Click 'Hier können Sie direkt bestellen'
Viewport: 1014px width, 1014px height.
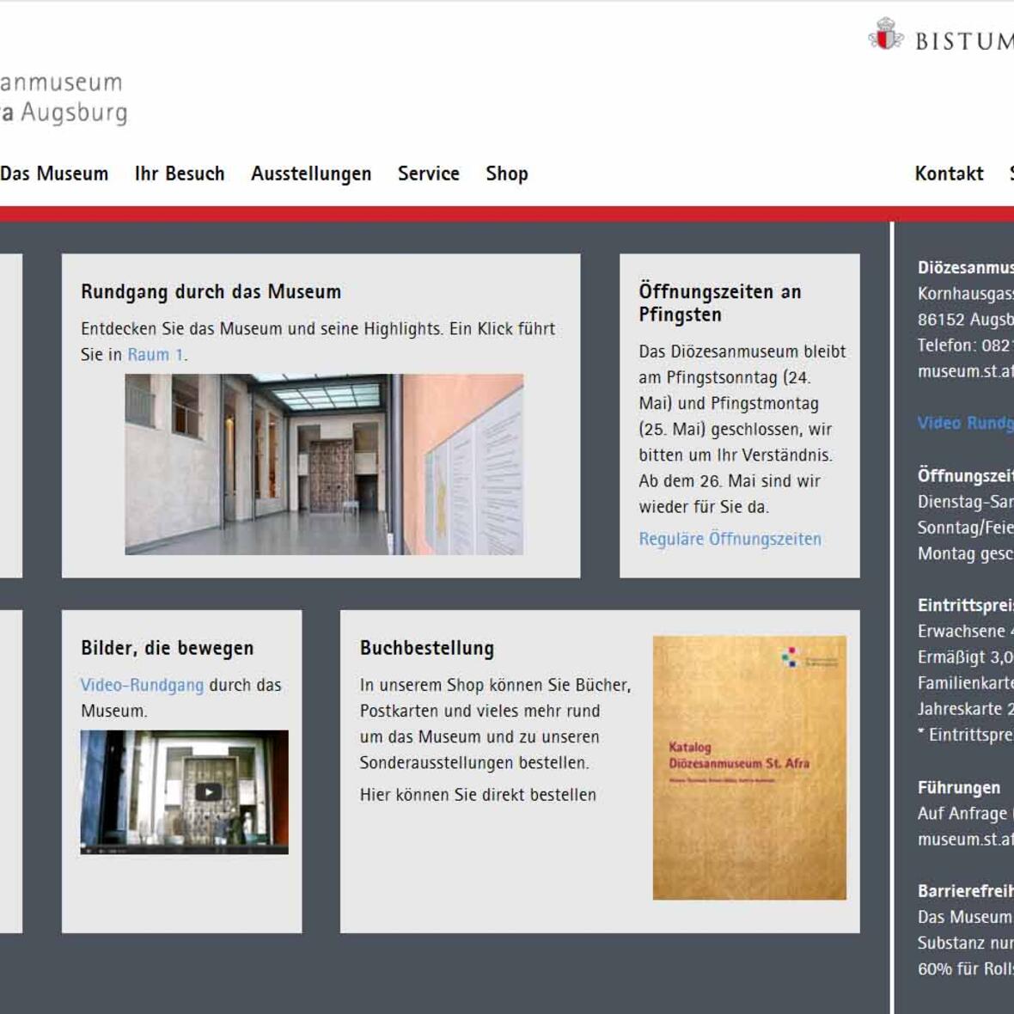pos(478,795)
